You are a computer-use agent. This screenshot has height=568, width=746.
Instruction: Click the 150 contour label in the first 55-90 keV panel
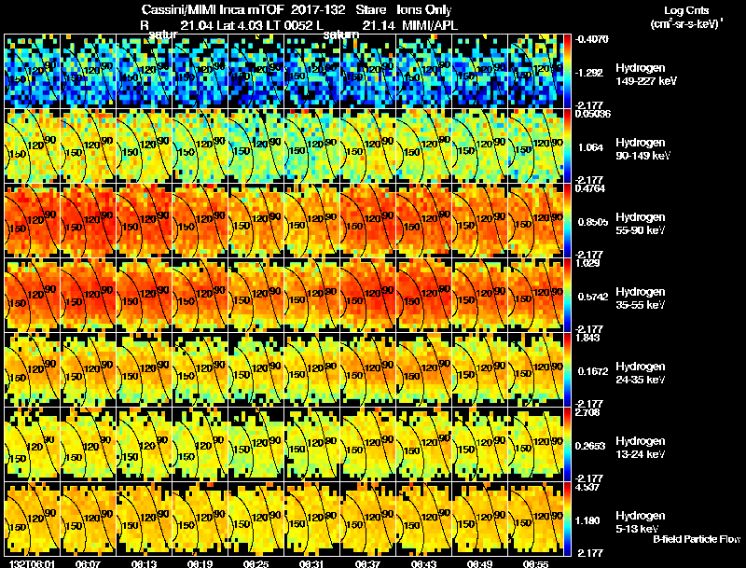pos(18,229)
